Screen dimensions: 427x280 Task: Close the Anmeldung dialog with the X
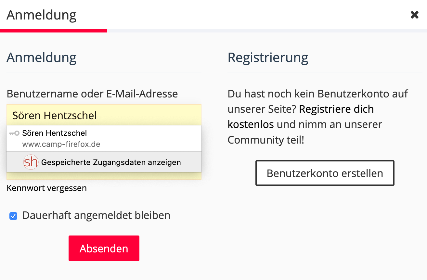pos(414,15)
